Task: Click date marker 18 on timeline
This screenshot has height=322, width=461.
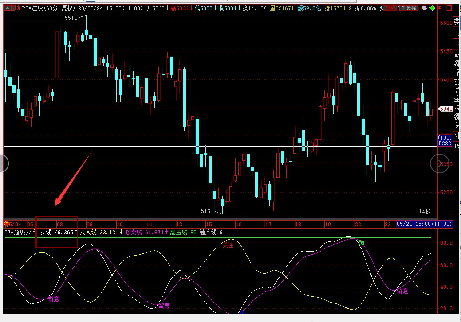Action: point(298,224)
